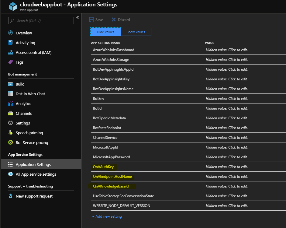
Task: Open the Tags menu item
Action: tap(19, 62)
